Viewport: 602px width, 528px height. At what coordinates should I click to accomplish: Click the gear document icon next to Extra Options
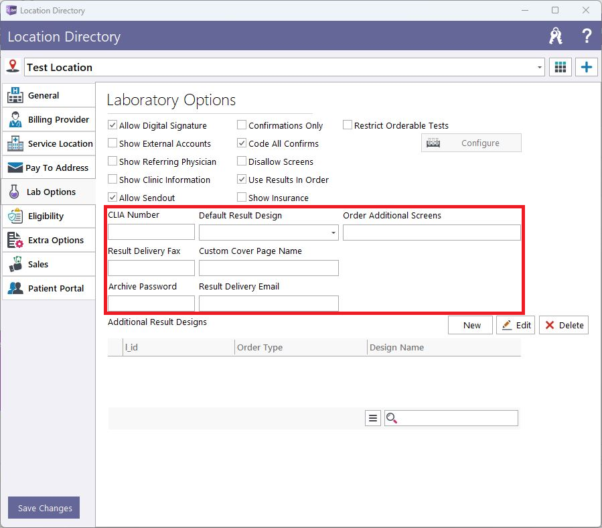[15, 240]
